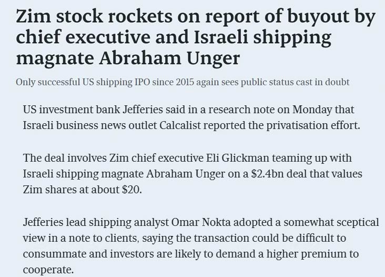Click the final word "cooperate"
The width and height of the screenshot is (385, 277).
46,269
